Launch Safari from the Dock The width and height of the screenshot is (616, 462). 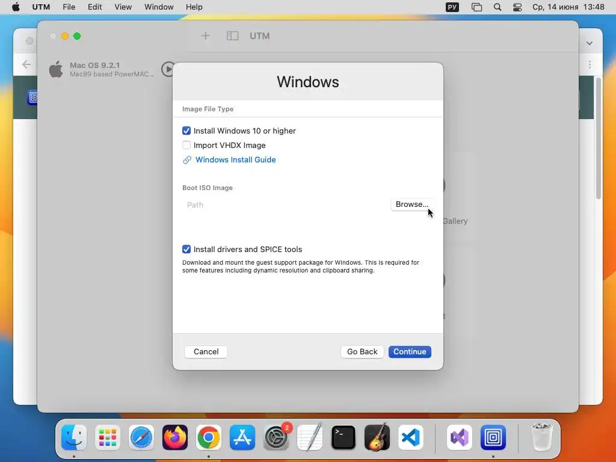click(141, 437)
